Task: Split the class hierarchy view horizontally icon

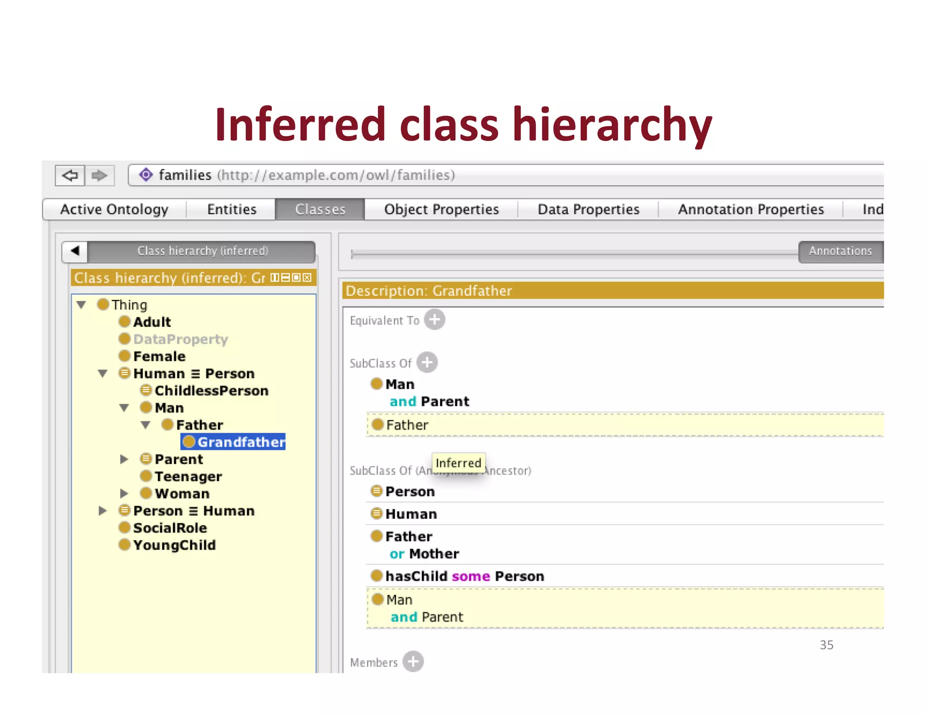Action: [285, 278]
